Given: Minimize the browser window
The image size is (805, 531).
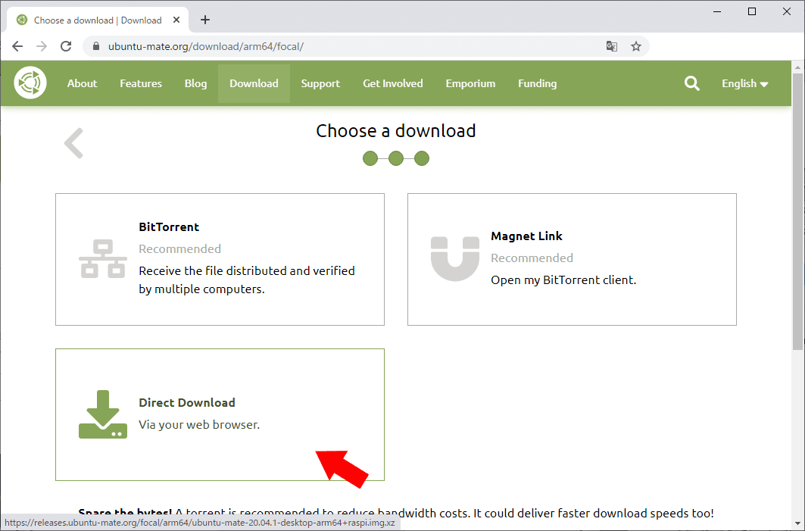Looking at the screenshot, I should (717, 11).
